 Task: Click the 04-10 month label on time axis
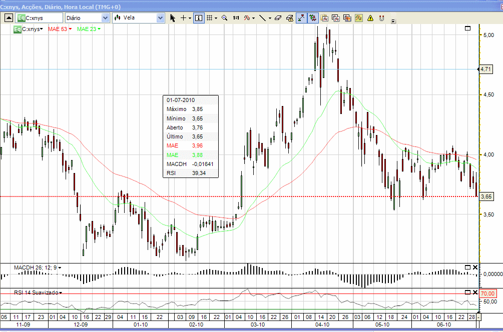tap(322, 324)
